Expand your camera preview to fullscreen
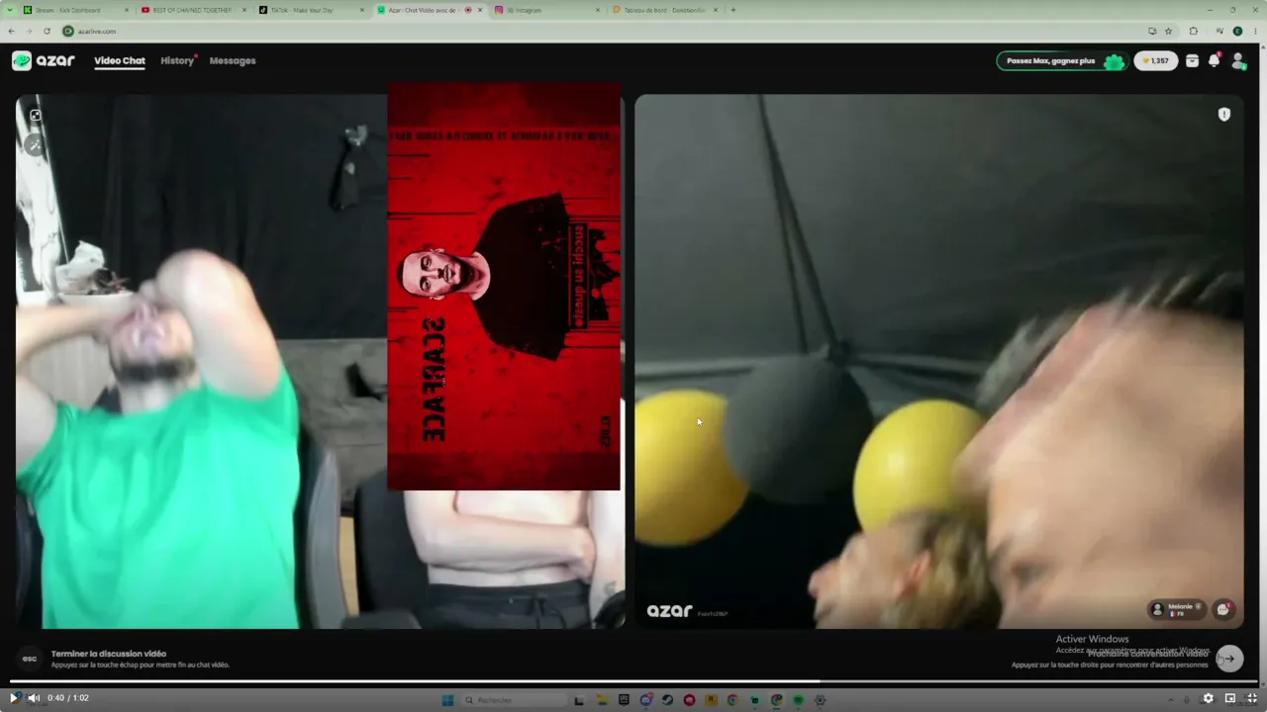The image size is (1267, 712). (x=36, y=116)
